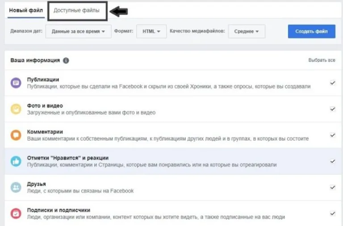Click the thumbs-up Отметки "Нравится" icon
This screenshot has height=226, width=343.
pyautogui.click(x=16, y=161)
